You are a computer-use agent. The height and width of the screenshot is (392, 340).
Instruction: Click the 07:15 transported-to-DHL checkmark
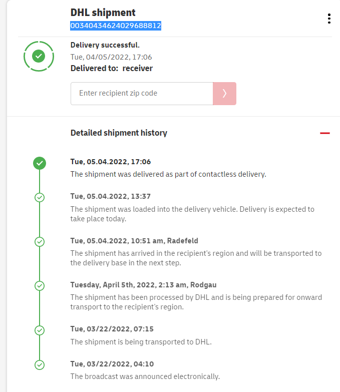(x=40, y=330)
